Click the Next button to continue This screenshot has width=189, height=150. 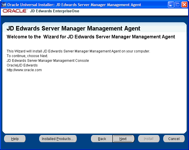[x=123, y=139]
